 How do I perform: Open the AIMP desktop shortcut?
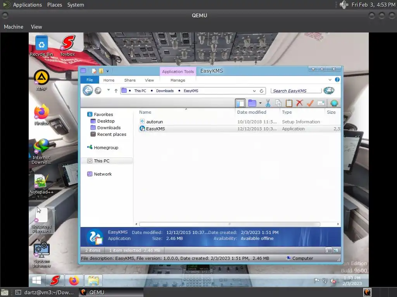(x=41, y=80)
